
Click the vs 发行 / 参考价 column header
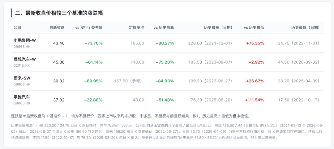89,28
